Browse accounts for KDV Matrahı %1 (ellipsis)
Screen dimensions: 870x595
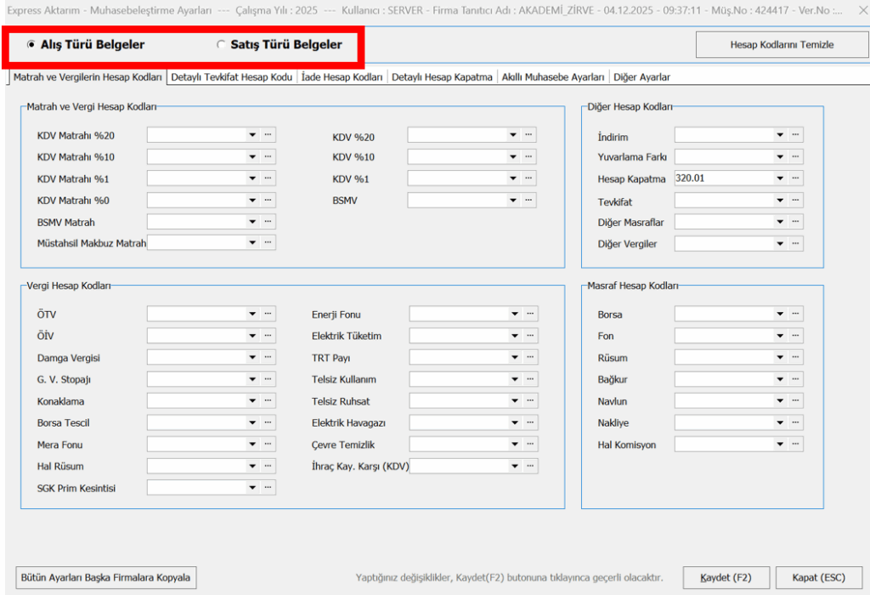[268, 178]
